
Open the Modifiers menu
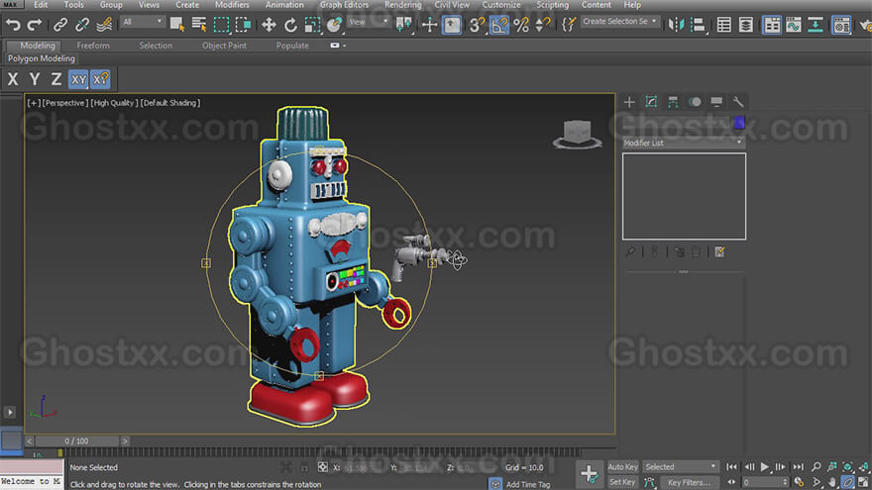click(232, 5)
